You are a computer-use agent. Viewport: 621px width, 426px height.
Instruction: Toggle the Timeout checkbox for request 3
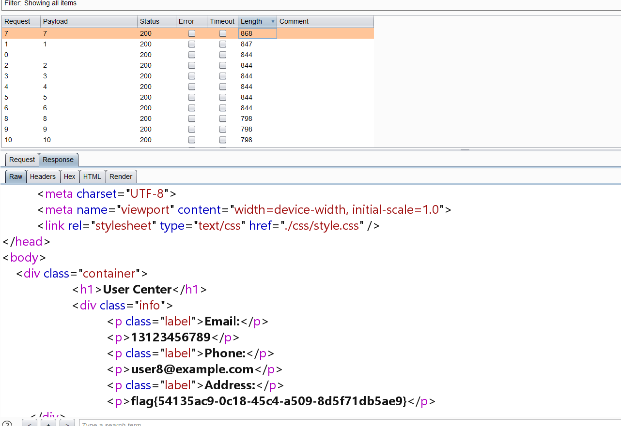(x=223, y=76)
